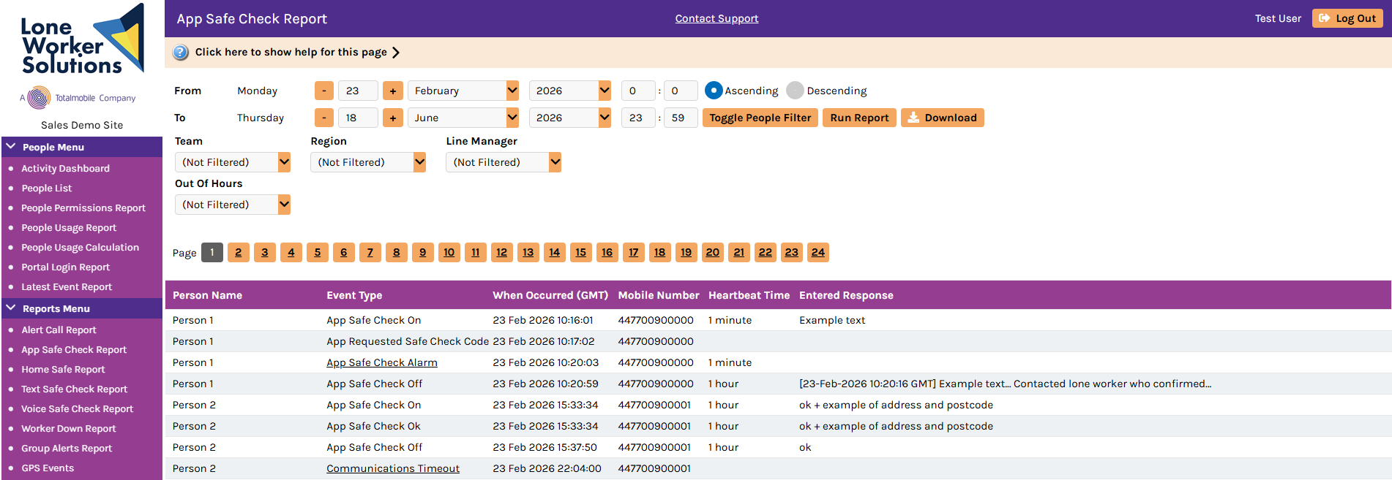Screen dimensions: 1392x480
Task: Collapse the Reports Menu section
Action: (x=82, y=308)
